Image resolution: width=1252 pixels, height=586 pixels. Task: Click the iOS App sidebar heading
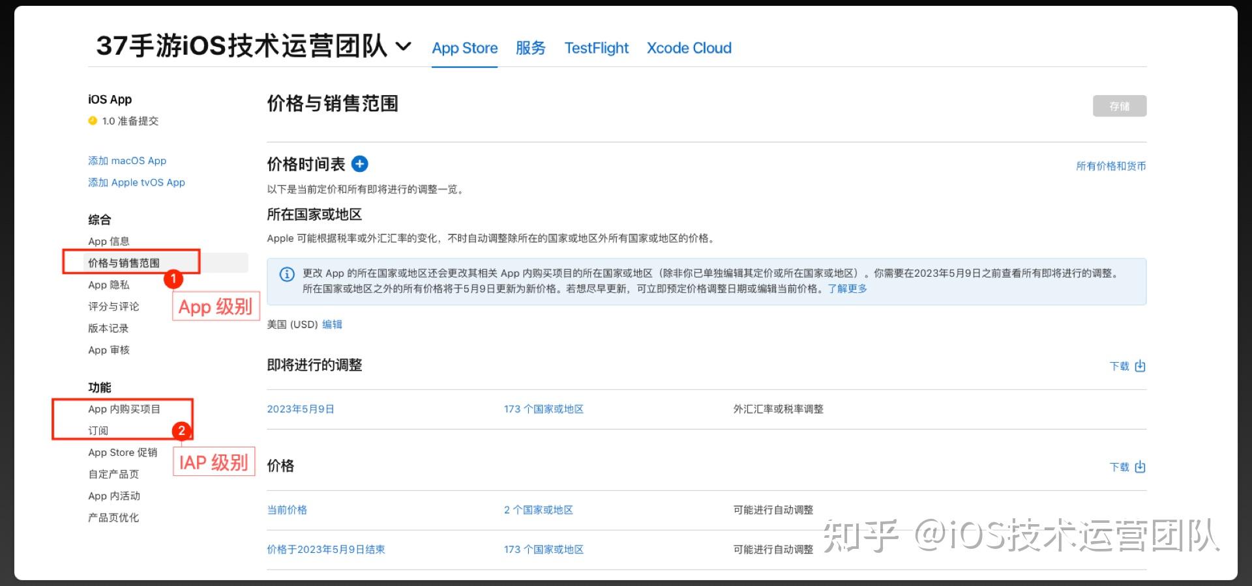pos(110,100)
